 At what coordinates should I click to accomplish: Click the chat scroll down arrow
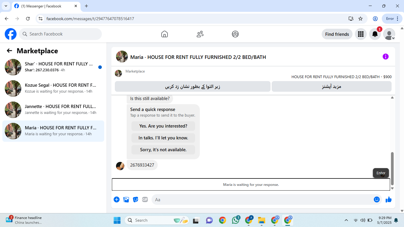tap(392, 188)
